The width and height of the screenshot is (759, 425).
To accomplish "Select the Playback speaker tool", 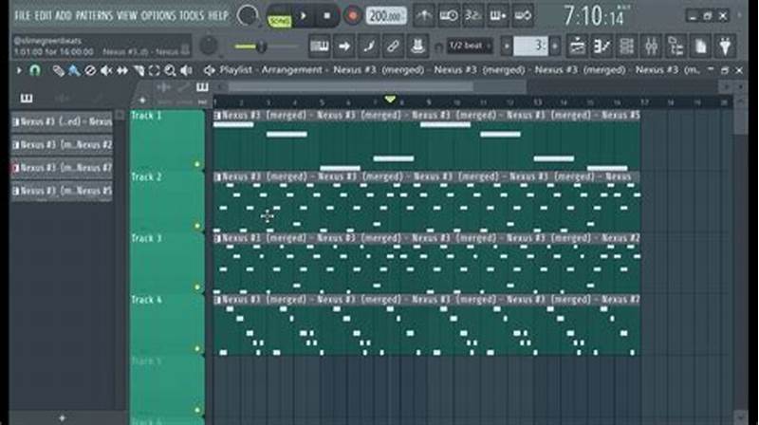I will 186,71.
